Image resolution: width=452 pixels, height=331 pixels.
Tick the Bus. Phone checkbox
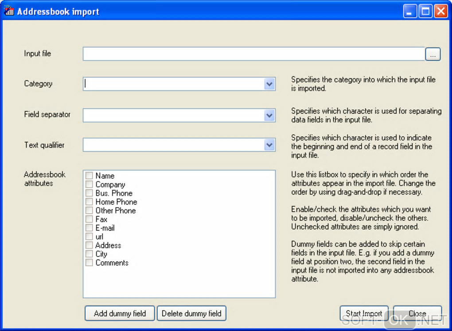pos(89,193)
